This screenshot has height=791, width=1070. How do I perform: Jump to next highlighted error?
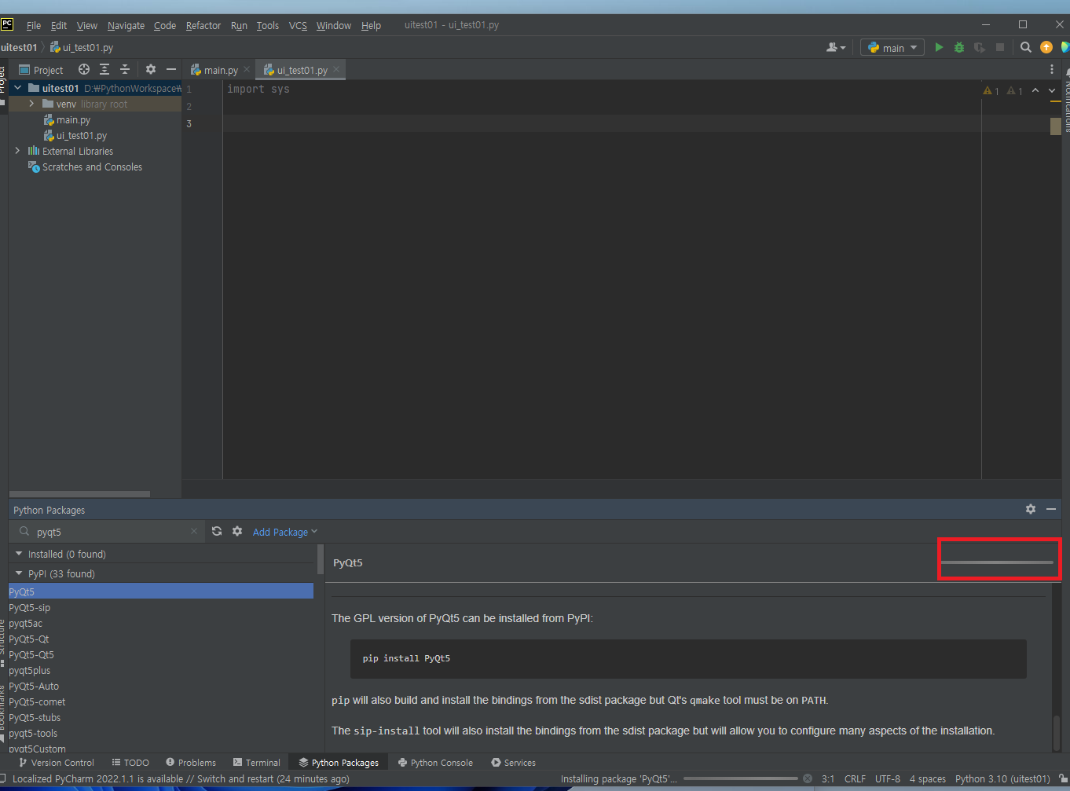point(1052,90)
